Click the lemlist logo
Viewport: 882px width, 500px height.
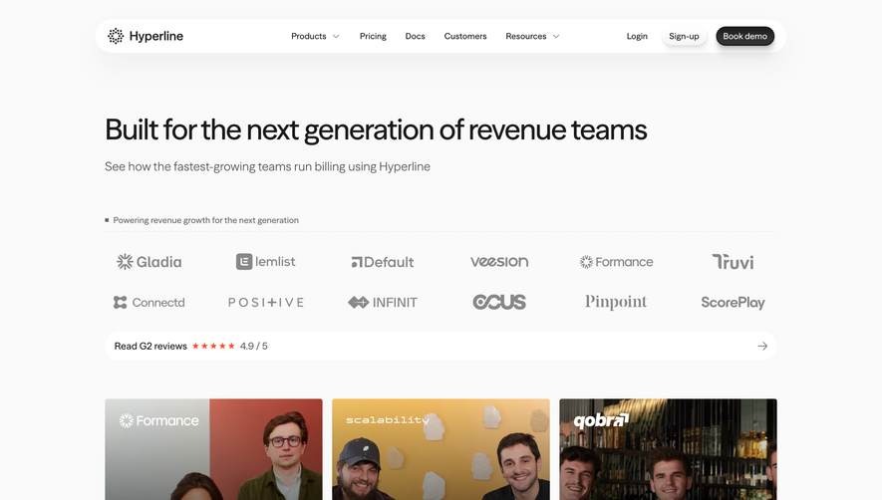point(265,262)
